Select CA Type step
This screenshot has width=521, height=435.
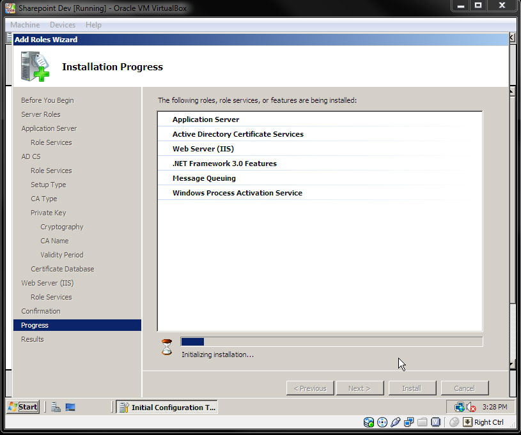coord(44,199)
